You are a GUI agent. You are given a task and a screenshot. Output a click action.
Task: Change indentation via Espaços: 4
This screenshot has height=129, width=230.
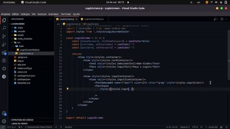(x=185, y=127)
